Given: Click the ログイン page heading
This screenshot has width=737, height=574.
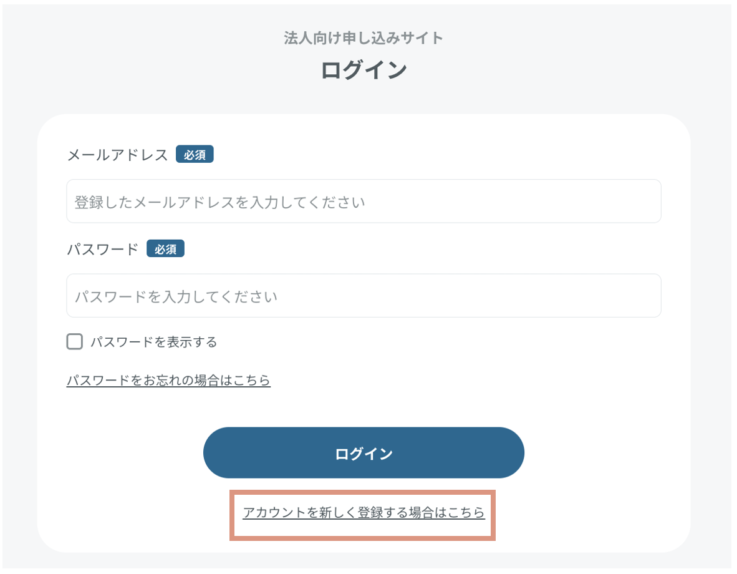Looking at the screenshot, I should pos(365,69).
